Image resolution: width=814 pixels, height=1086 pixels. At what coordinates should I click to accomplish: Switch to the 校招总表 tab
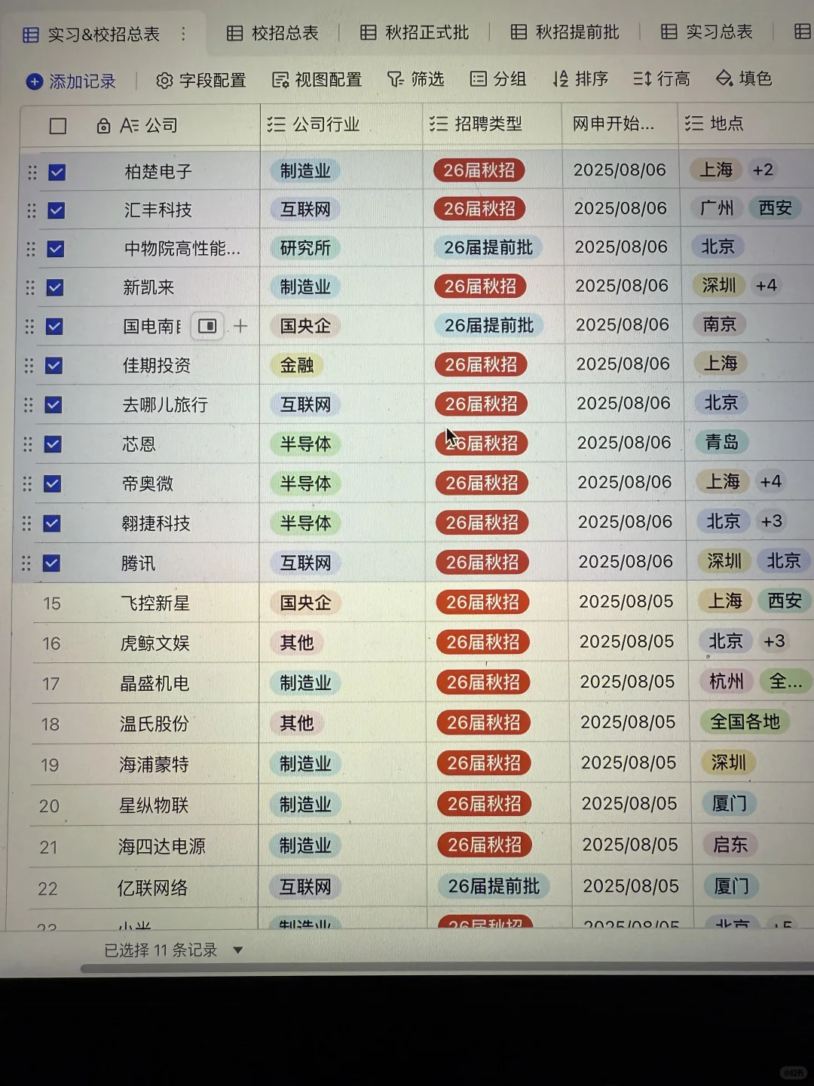tap(273, 33)
